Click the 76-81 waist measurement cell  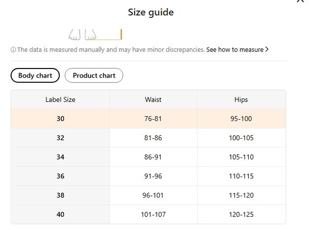click(x=153, y=119)
